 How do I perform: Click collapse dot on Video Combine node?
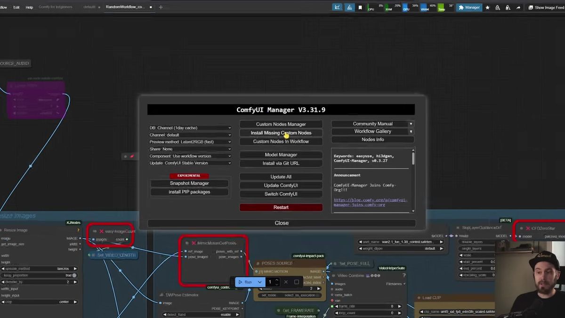point(333,276)
